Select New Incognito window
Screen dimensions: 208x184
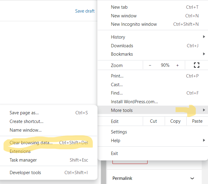pyautogui.click(x=134, y=24)
